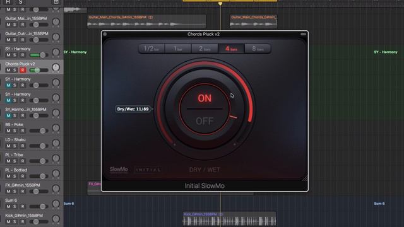
Task: Solo the Guitar_Outr track
Action: click(15, 40)
